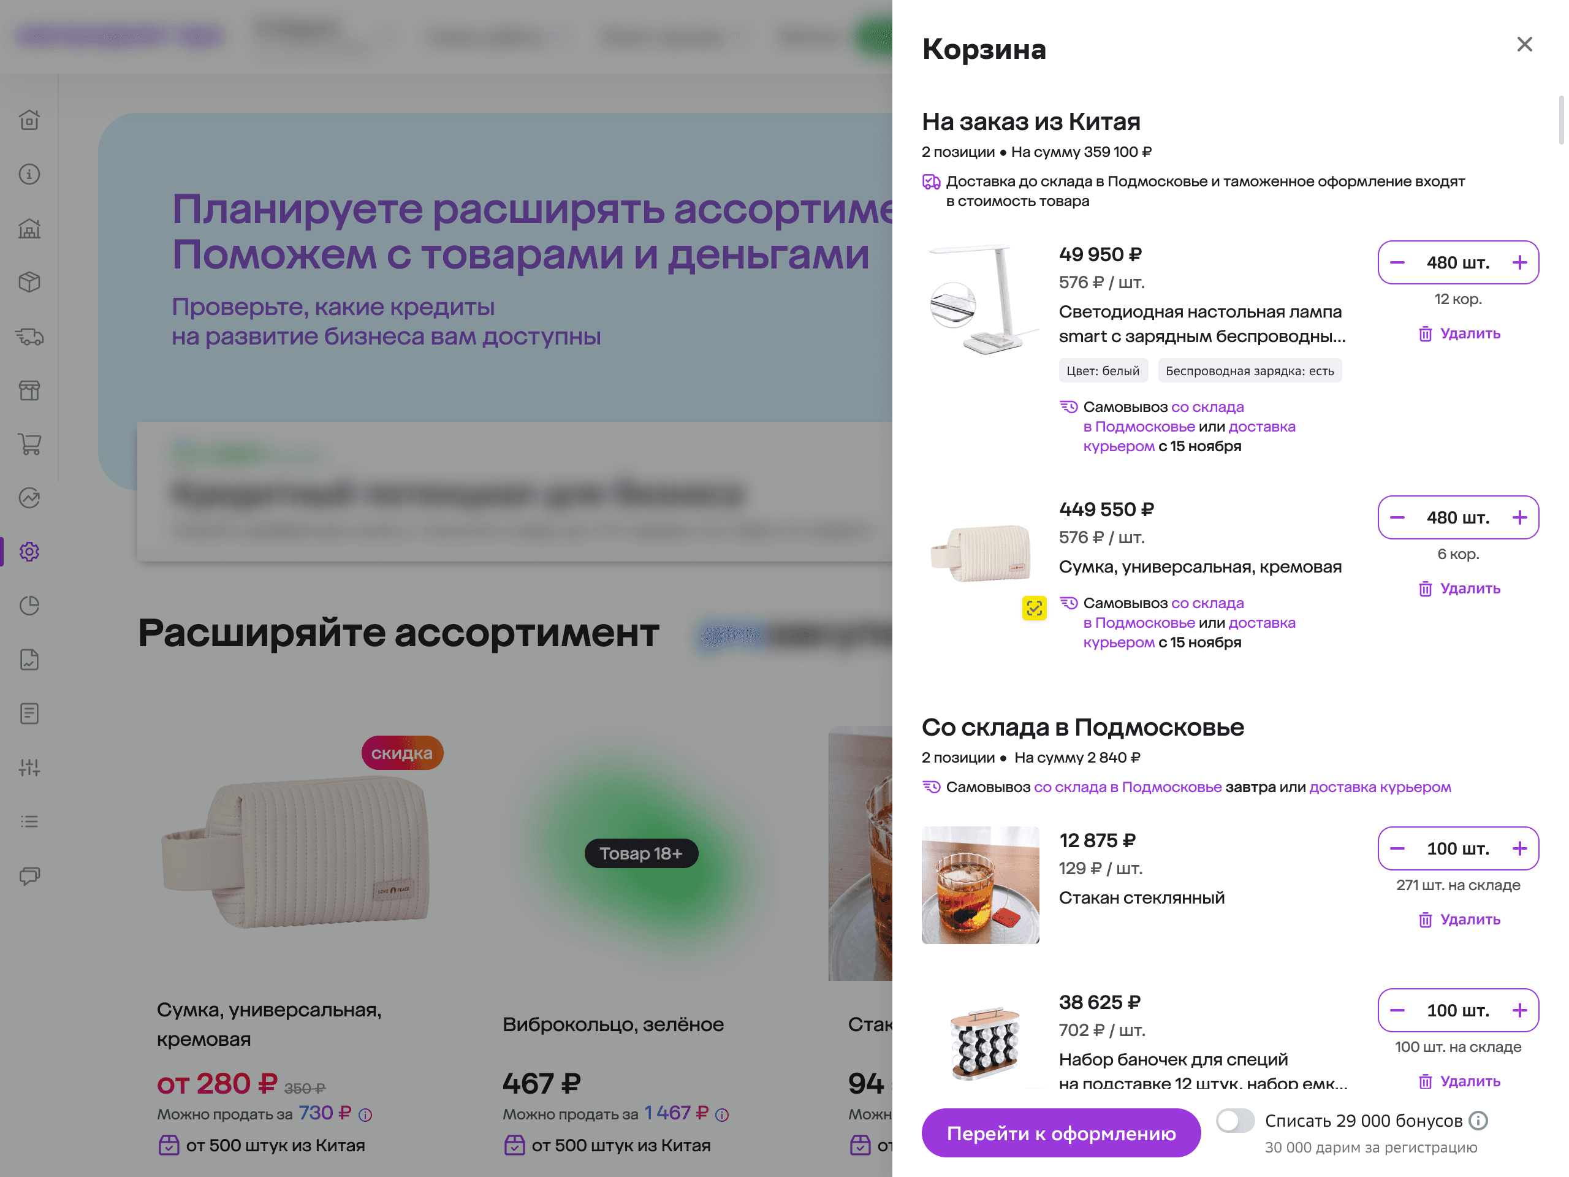Decrease glass quantity with minus icon
The image size is (1569, 1177).
coord(1397,848)
